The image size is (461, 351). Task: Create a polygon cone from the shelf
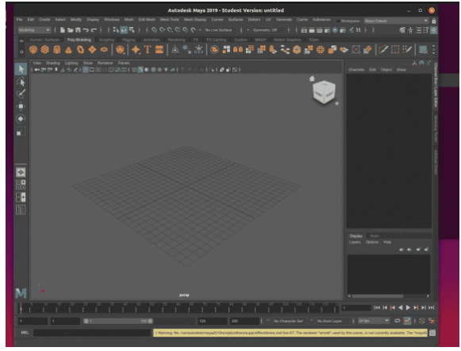click(x=68, y=49)
